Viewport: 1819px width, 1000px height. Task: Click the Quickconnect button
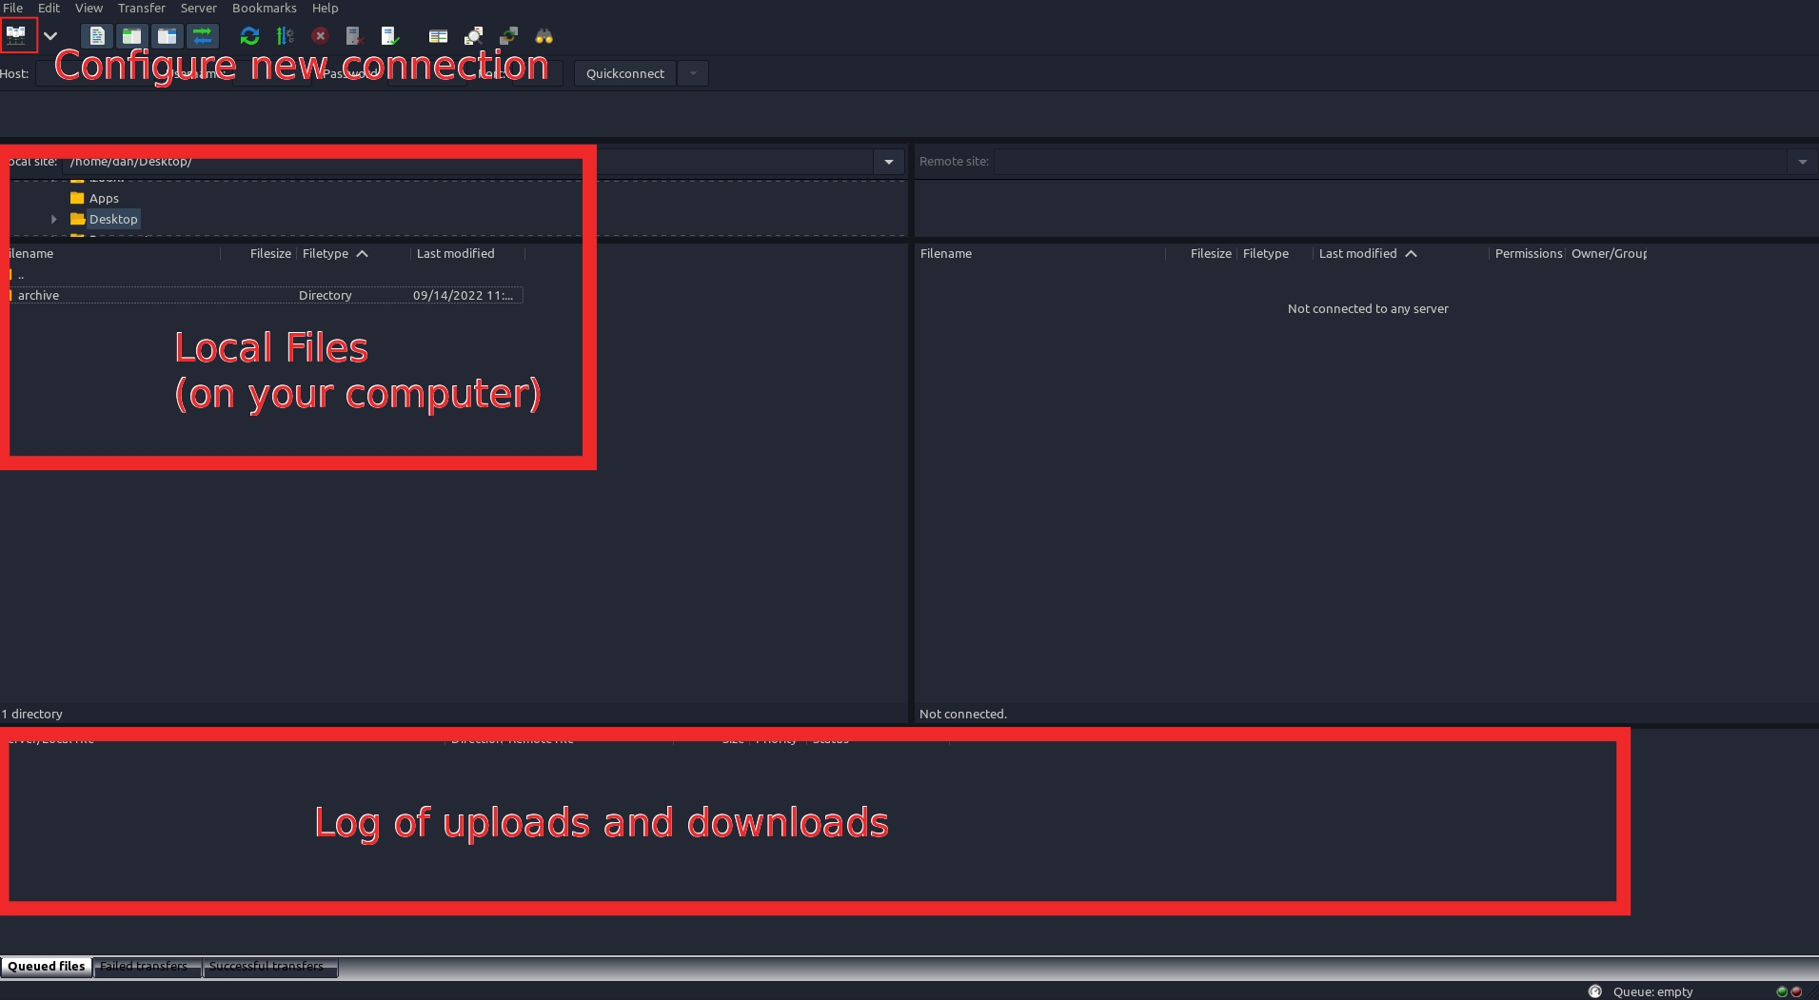624,73
